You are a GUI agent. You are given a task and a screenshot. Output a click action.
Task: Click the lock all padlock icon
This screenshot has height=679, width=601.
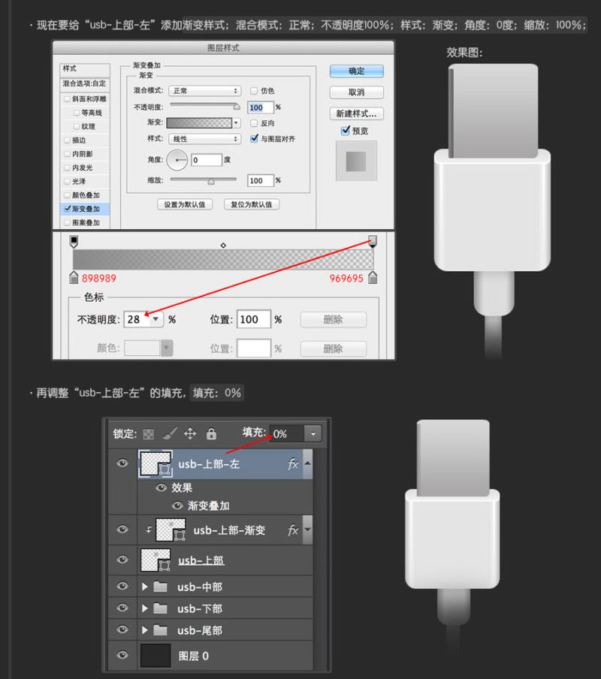(x=211, y=433)
